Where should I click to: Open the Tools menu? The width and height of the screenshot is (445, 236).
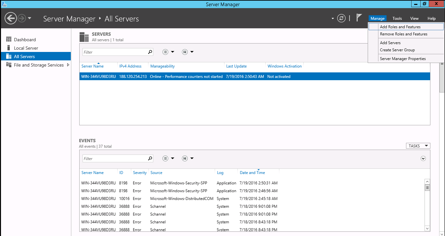397,19
